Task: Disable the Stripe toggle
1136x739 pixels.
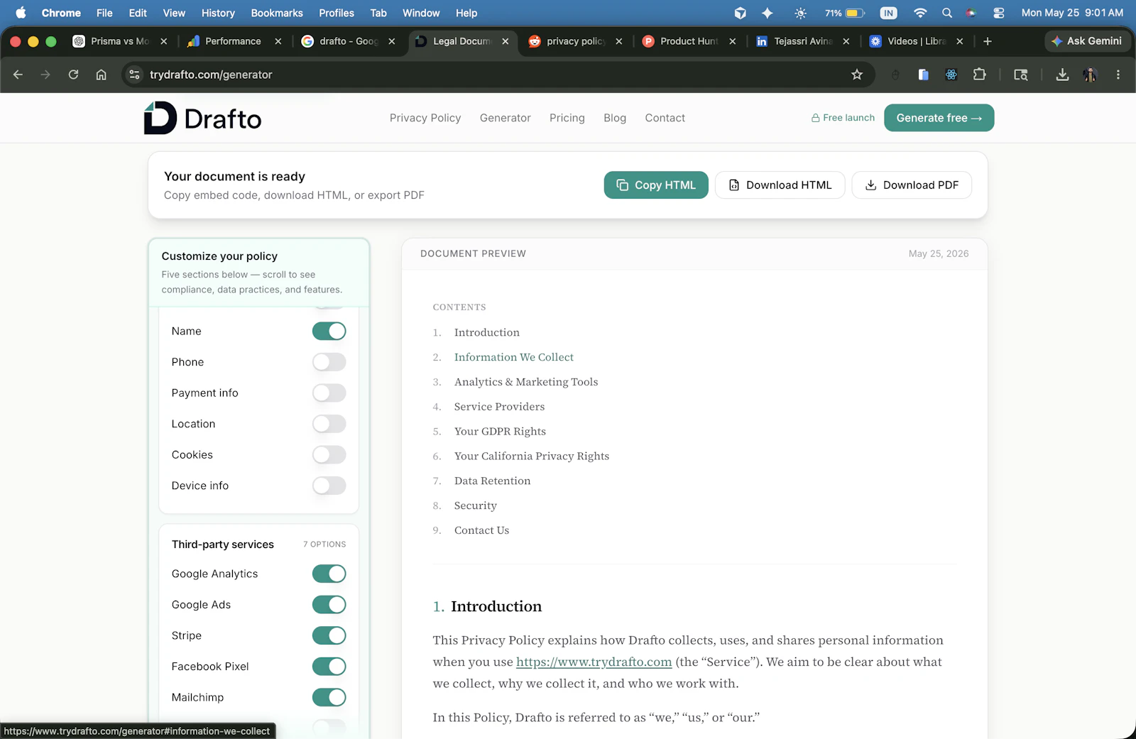Action: (329, 635)
